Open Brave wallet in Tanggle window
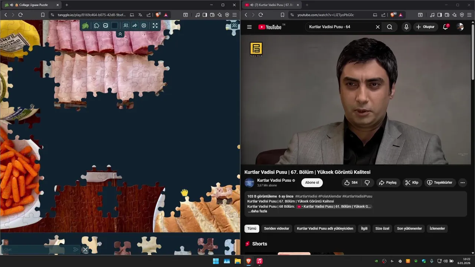This screenshot has height=267, width=475. coord(212,15)
